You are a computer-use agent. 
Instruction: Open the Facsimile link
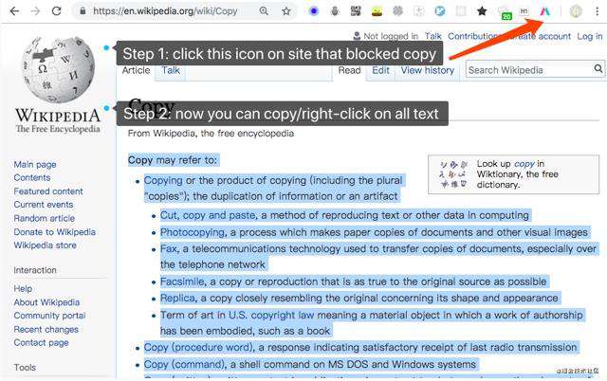tap(182, 281)
